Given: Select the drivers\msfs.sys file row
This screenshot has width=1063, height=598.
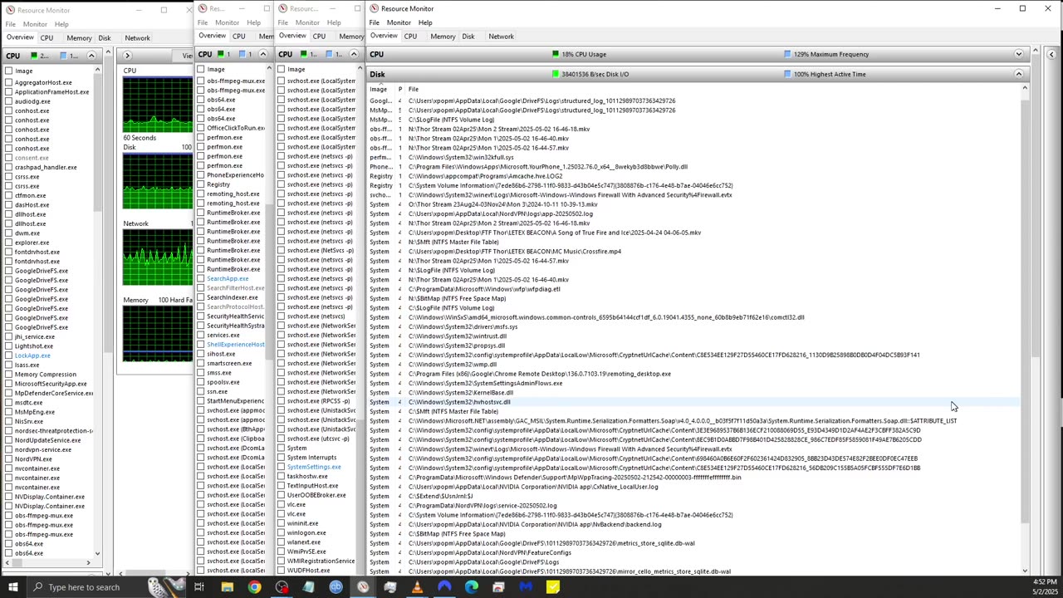Looking at the screenshot, I should [693, 326].
